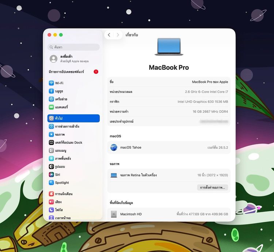Click the 'พื้นที่จัดเก็บข้อมูล' storage section heading

[121, 203]
